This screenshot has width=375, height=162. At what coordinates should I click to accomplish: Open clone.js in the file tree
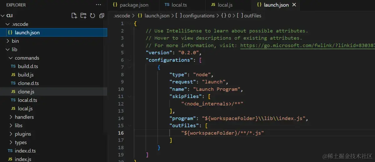53,92
